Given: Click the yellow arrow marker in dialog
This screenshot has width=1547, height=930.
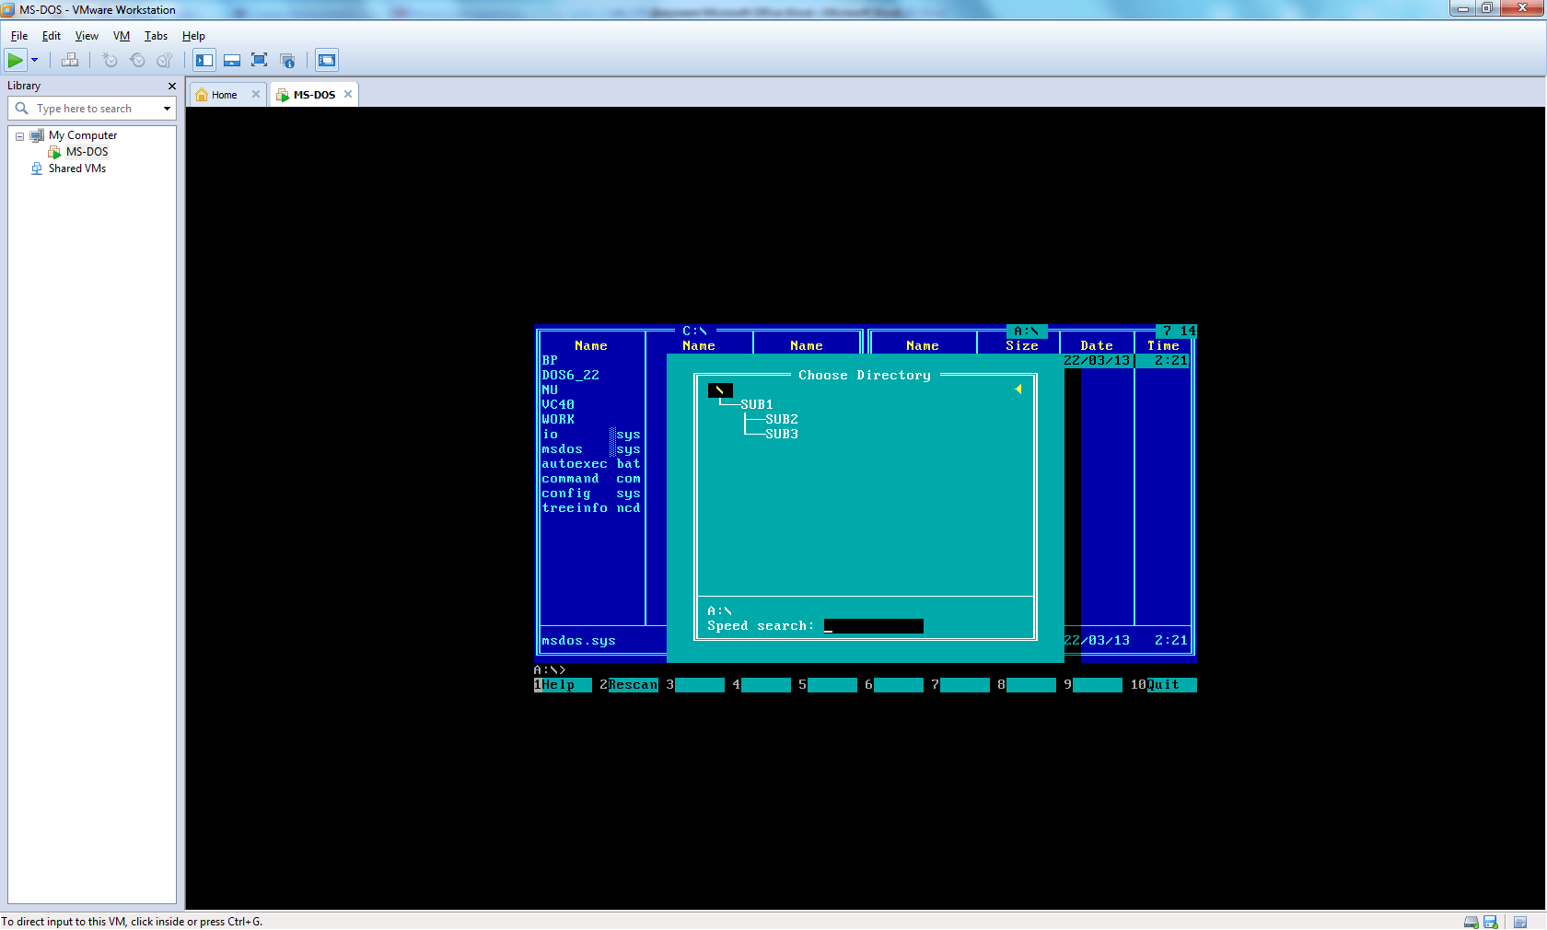Looking at the screenshot, I should pos(1018,389).
